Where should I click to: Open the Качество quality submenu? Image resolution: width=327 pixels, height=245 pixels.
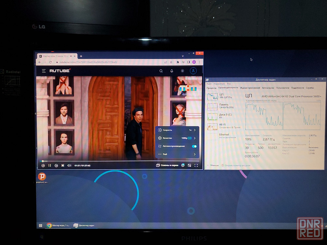click(x=177, y=138)
